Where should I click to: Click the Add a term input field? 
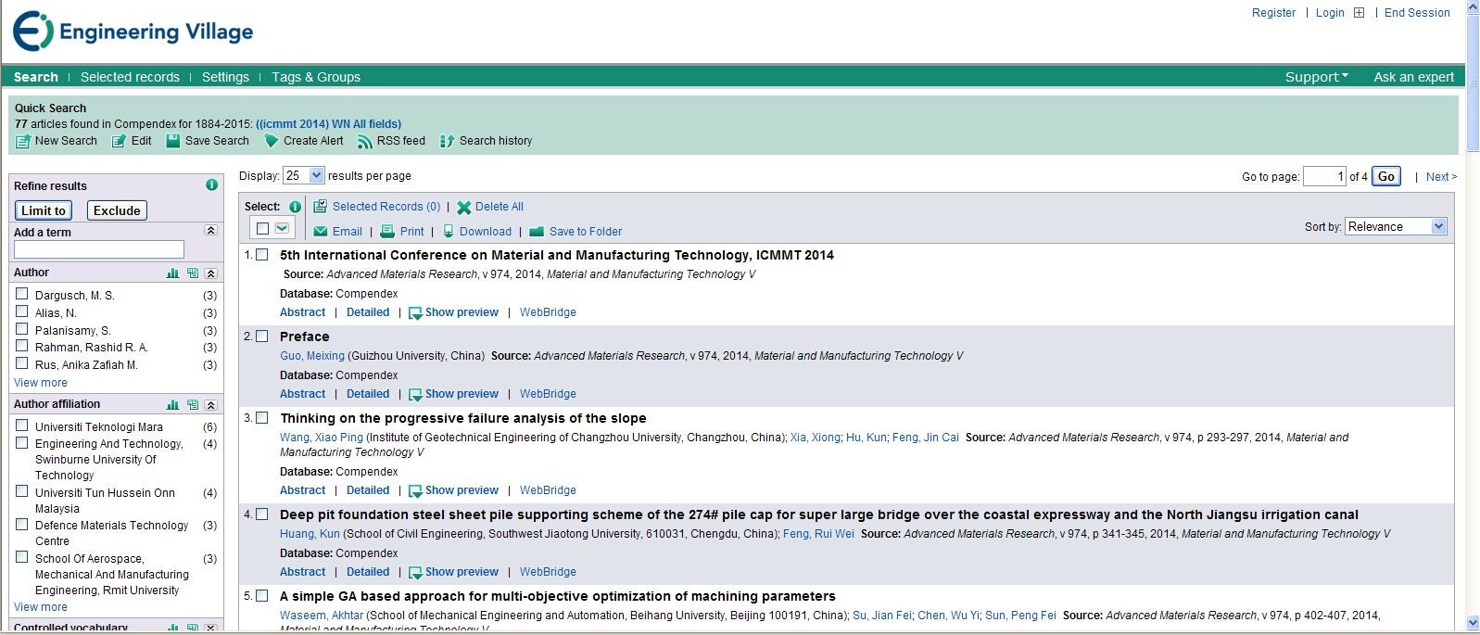(99, 249)
